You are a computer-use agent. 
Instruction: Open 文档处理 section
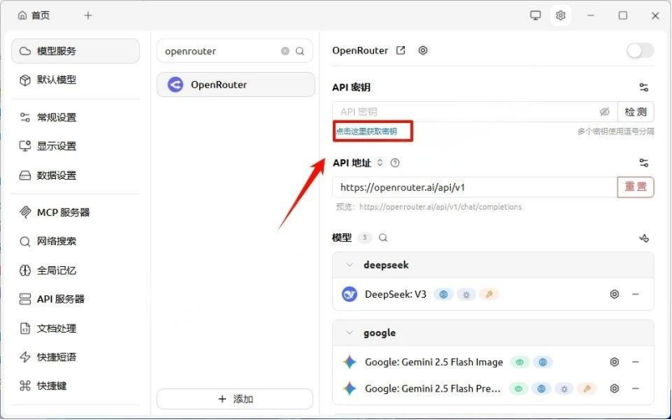tap(75, 329)
